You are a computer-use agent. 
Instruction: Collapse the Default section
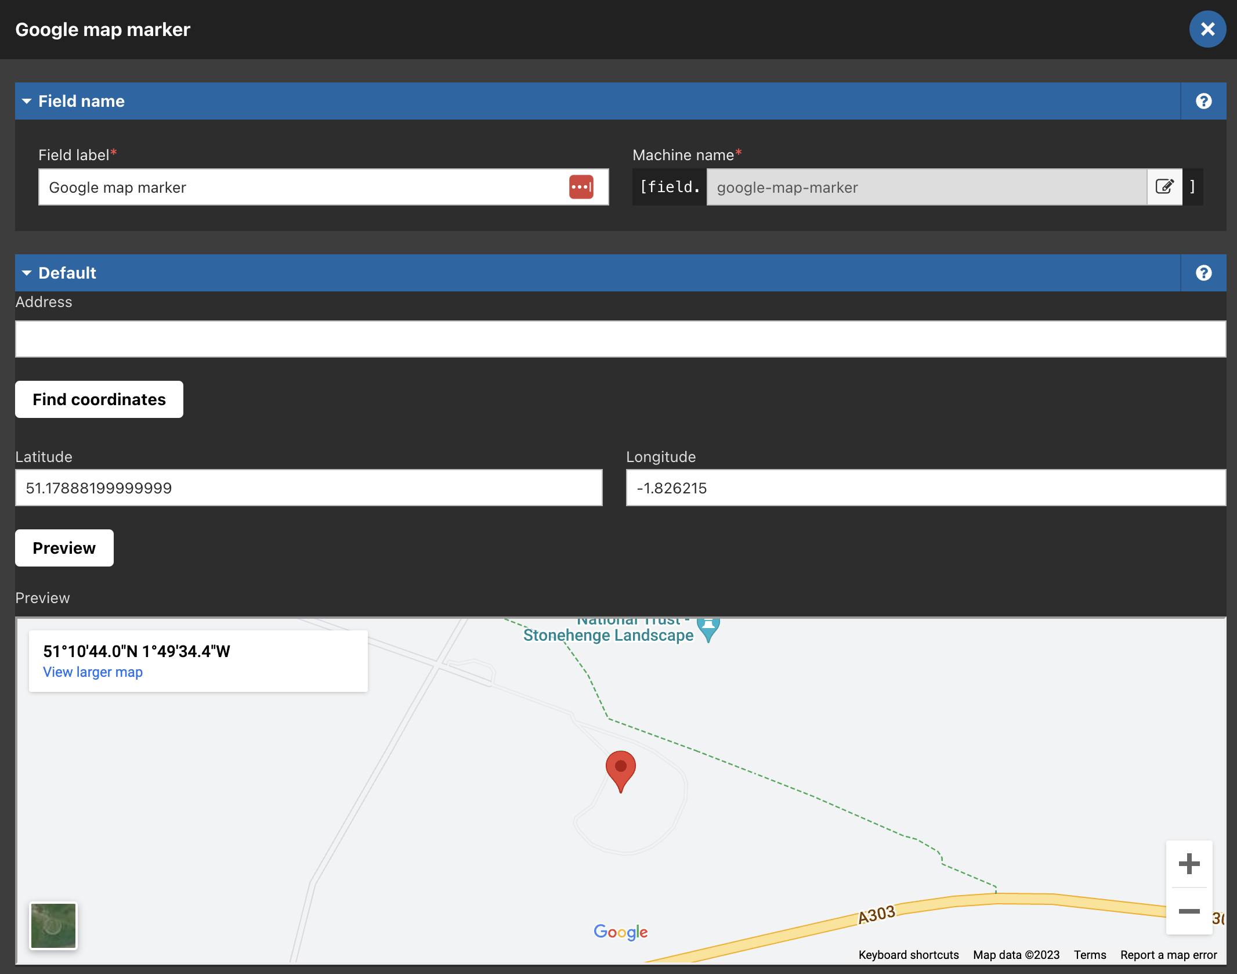[x=27, y=273]
